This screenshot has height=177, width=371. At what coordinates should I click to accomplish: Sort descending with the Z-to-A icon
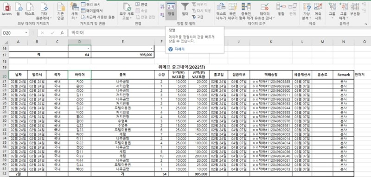click(162, 15)
